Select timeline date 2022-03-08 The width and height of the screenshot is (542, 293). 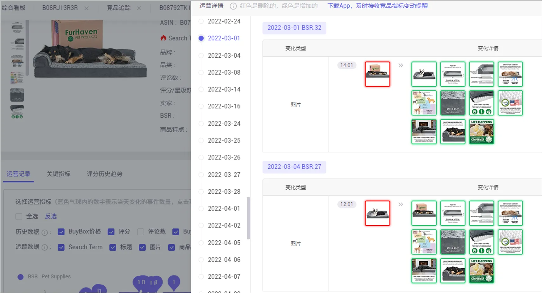click(x=224, y=72)
